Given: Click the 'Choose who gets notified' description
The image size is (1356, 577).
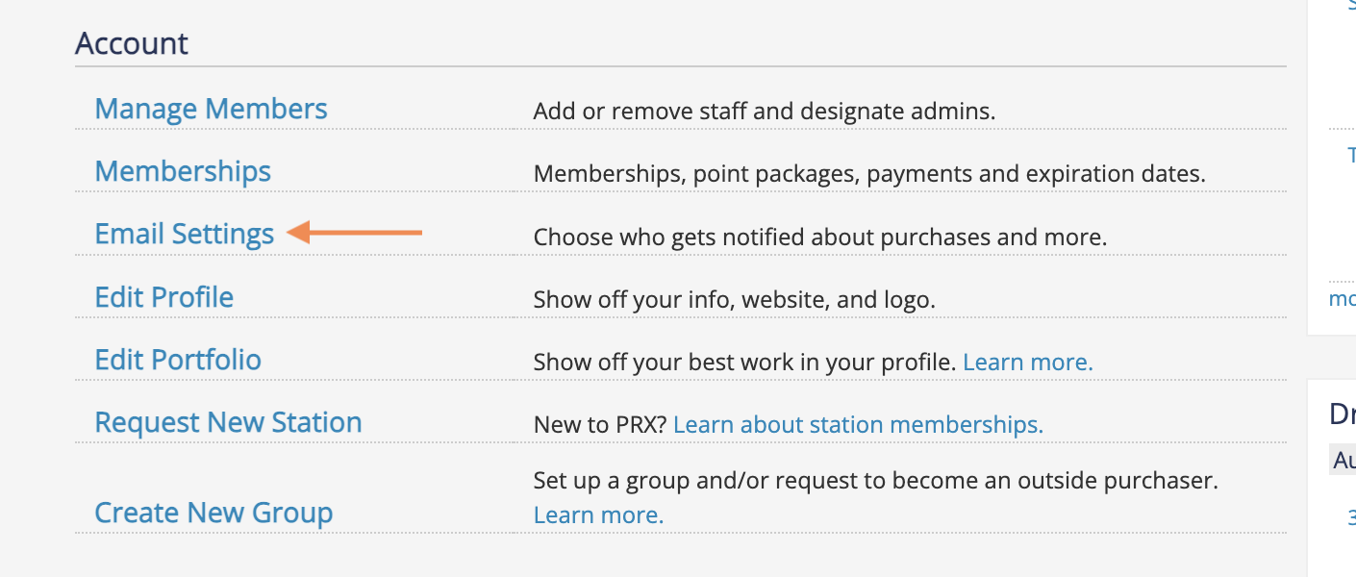Looking at the screenshot, I should [819, 237].
